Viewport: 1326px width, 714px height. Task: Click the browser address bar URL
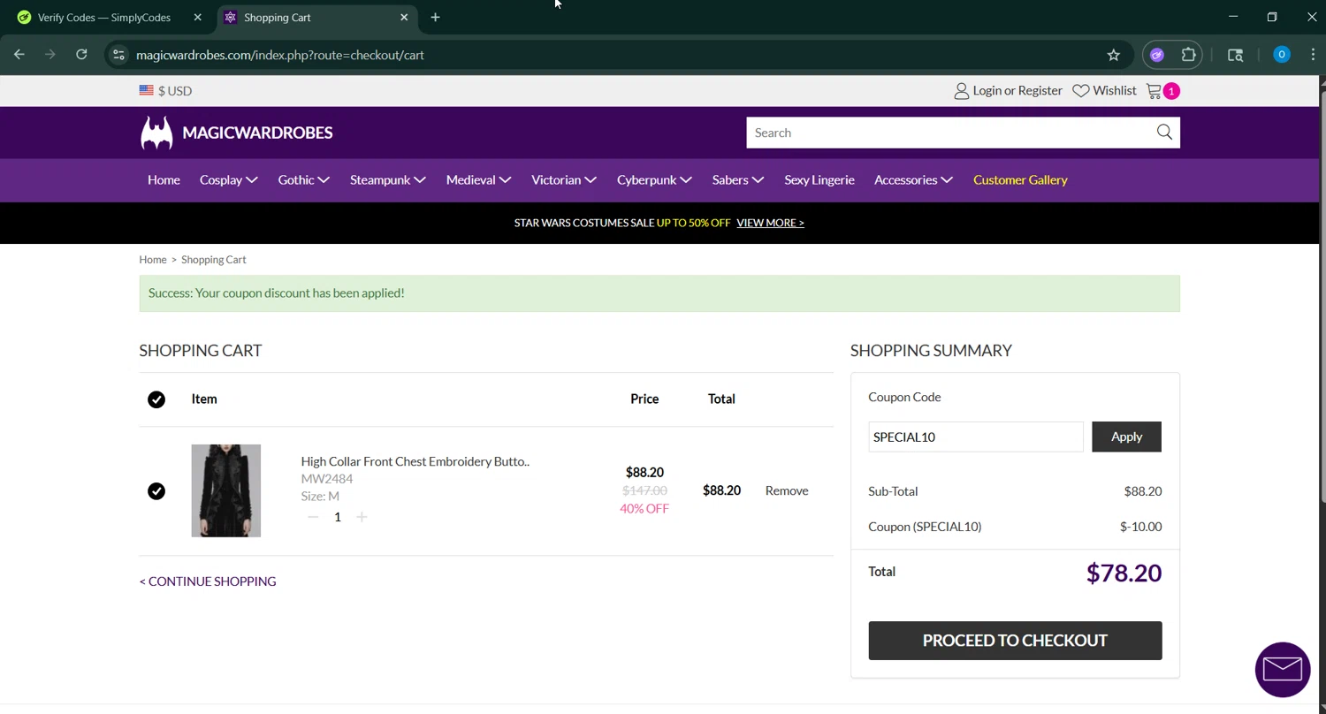coord(280,55)
